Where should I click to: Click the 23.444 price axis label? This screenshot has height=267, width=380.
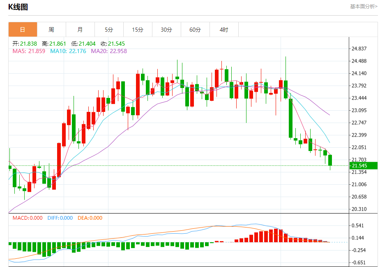pos(359,98)
